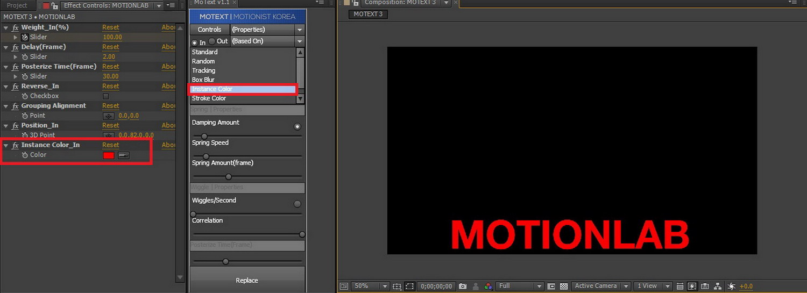
Task: Select Stroke Color in MoText list
Action: pyautogui.click(x=209, y=98)
